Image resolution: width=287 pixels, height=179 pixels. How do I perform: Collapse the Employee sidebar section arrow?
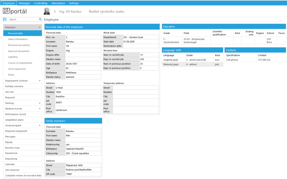(x=40, y=27)
